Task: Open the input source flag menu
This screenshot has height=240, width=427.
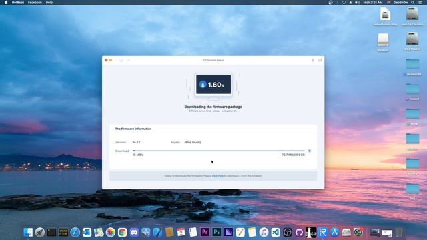Action: (x=388, y=3)
